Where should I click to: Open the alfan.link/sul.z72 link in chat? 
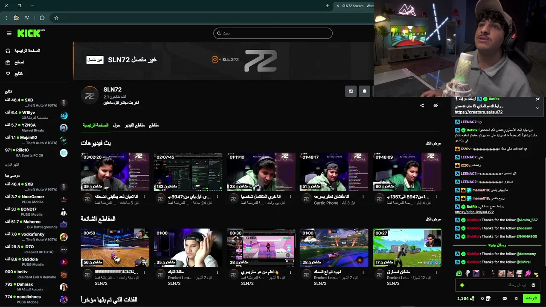pyautogui.click(x=474, y=212)
